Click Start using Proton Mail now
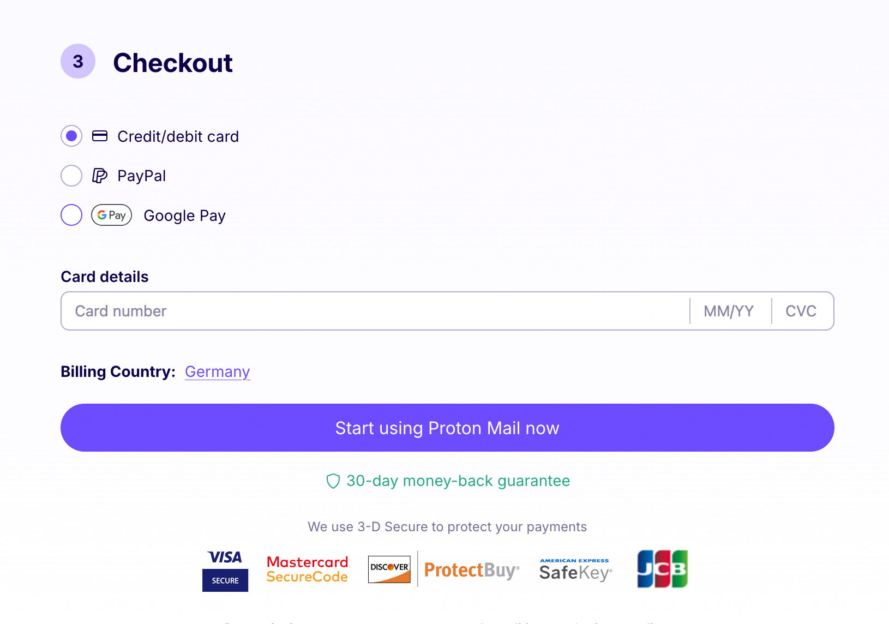889x624 pixels. click(x=447, y=428)
